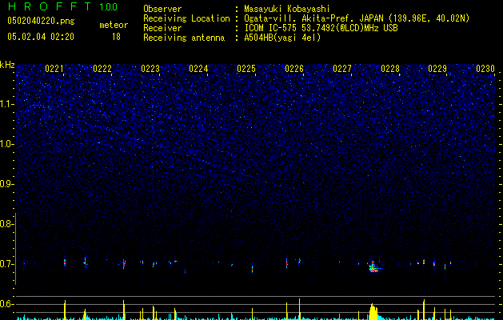The width and height of the screenshot is (503, 320).
Task: Click the 0226 time marker
Action: (294, 69)
